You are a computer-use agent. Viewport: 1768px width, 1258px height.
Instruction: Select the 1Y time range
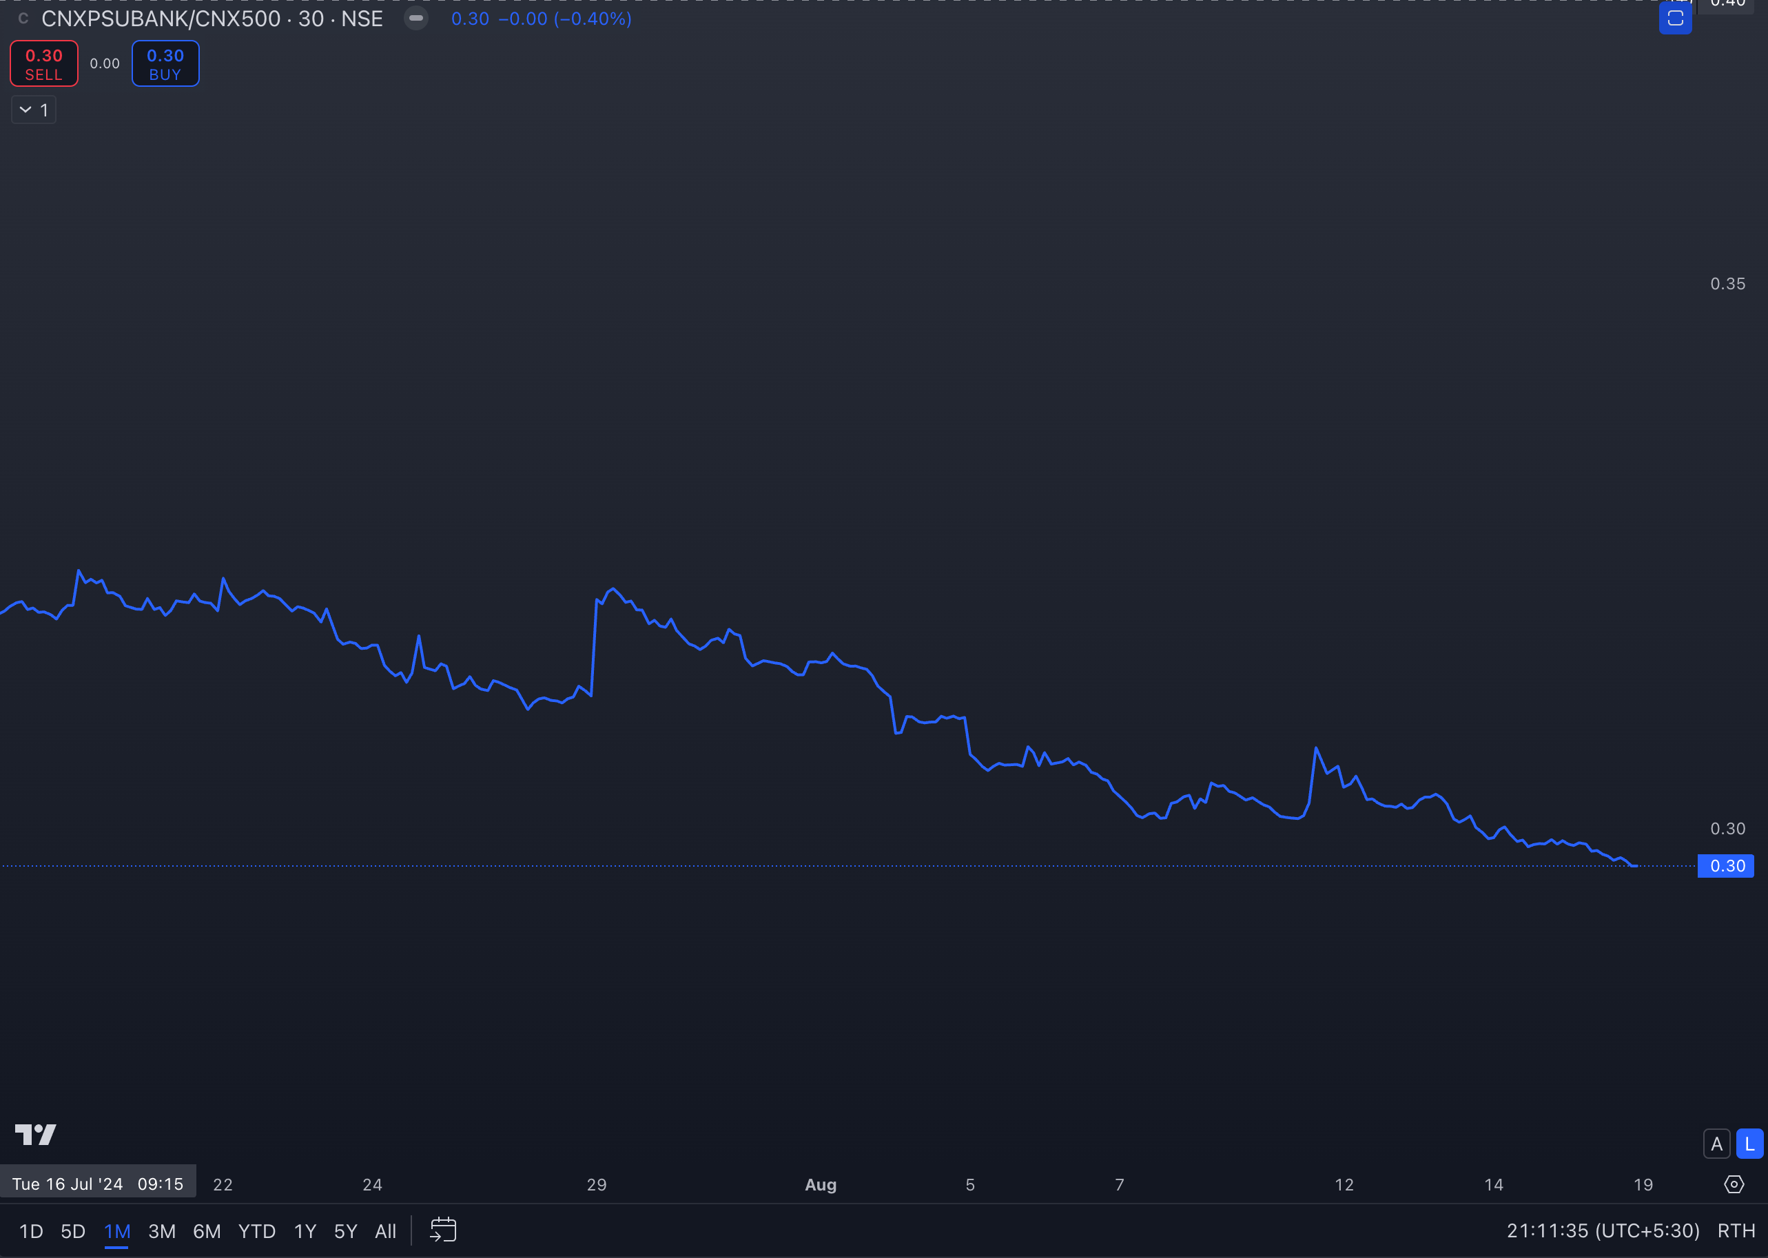(x=305, y=1231)
